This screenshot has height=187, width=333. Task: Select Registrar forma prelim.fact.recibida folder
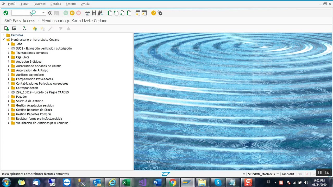(x=39, y=118)
